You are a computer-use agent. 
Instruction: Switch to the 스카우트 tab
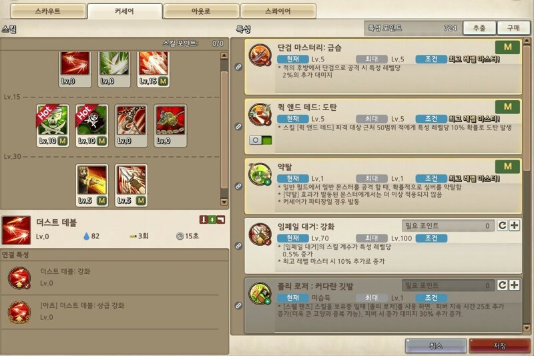pos(48,11)
